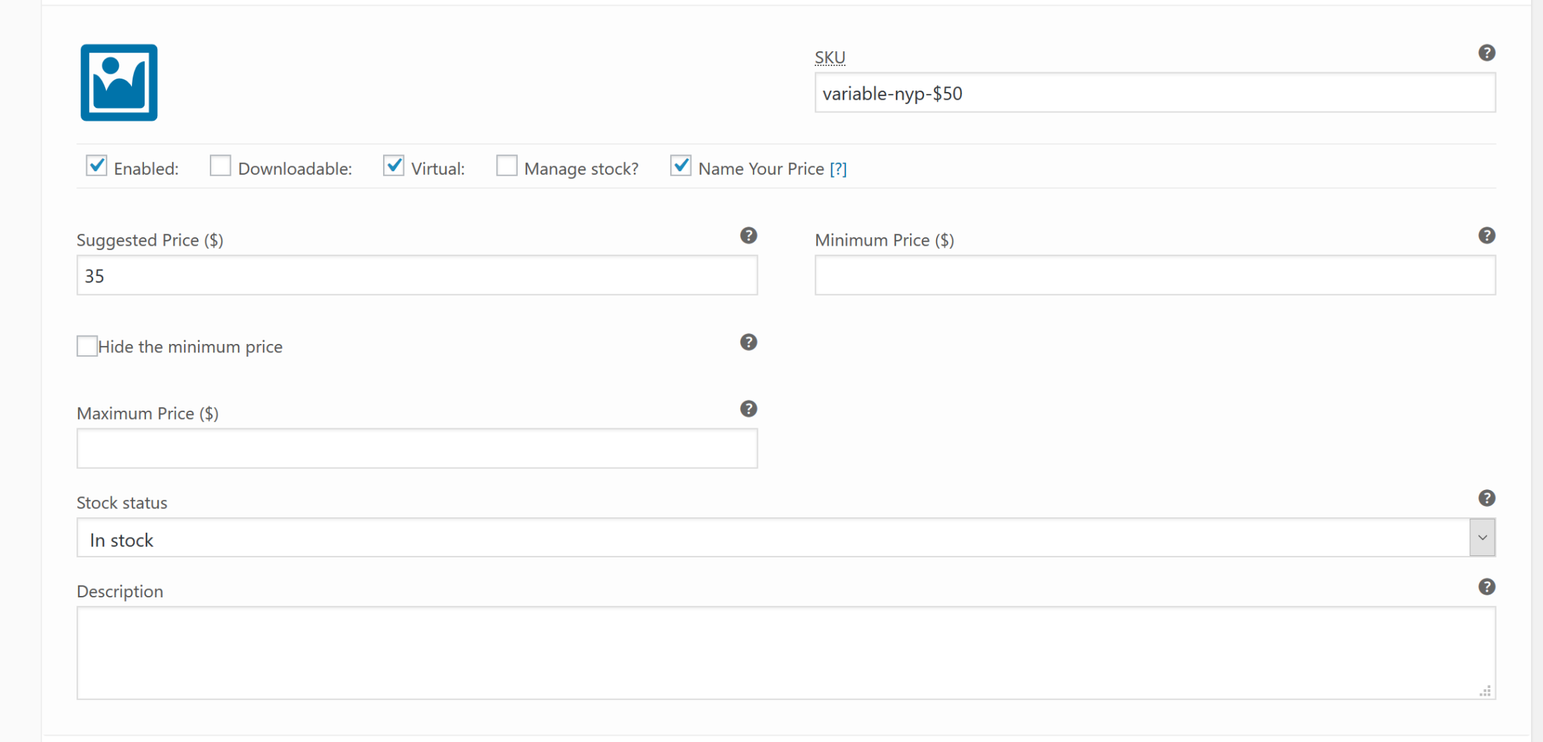Viewport: 1543px width, 742px height.
Task: Check the Manage stock? checkbox
Action: (507, 166)
